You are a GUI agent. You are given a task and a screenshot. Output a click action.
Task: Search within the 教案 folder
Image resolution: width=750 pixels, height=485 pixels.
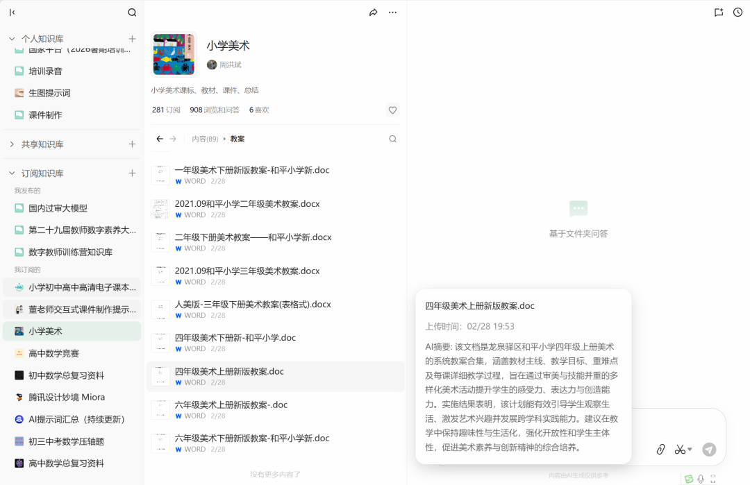point(392,139)
